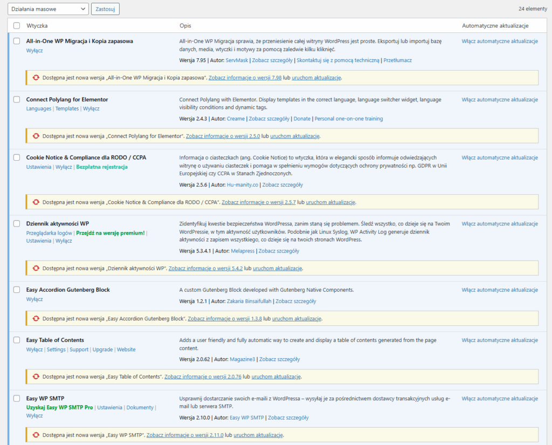The width and height of the screenshot is (552, 445).
Task: Click the update icon for Easy Accordion Gutenberg Block
Action: pos(36,318)
